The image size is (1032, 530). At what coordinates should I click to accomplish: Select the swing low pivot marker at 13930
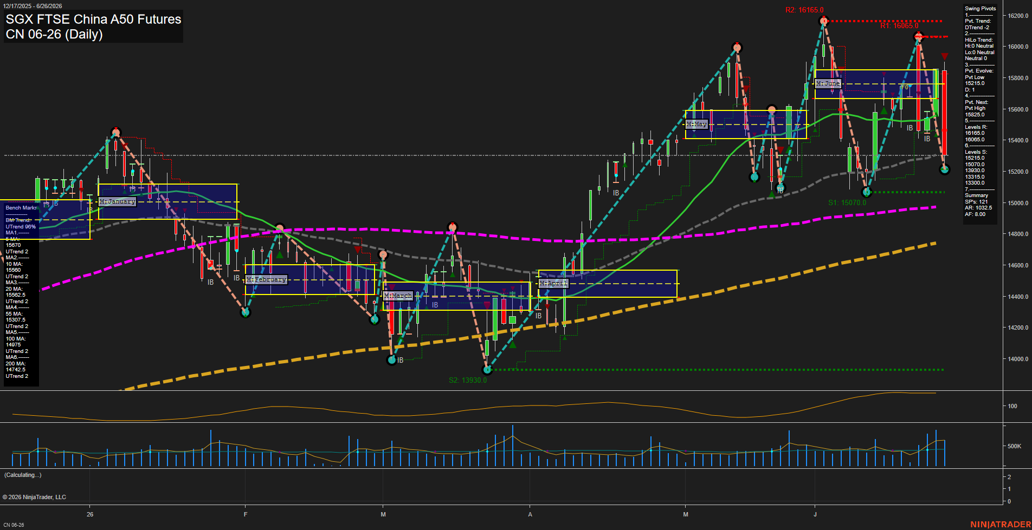(487, 370)
